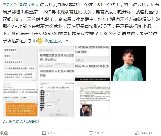Open first chat screenshot thumbnail

pos(20,64)
